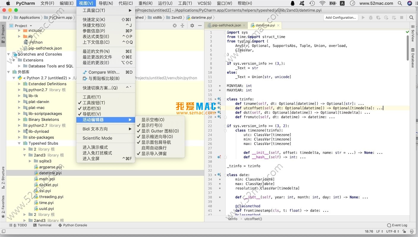Screen dimensions: 418x237
Task: Toggle 显示面包屑导航 option
Action: click(x=160, y=142)
